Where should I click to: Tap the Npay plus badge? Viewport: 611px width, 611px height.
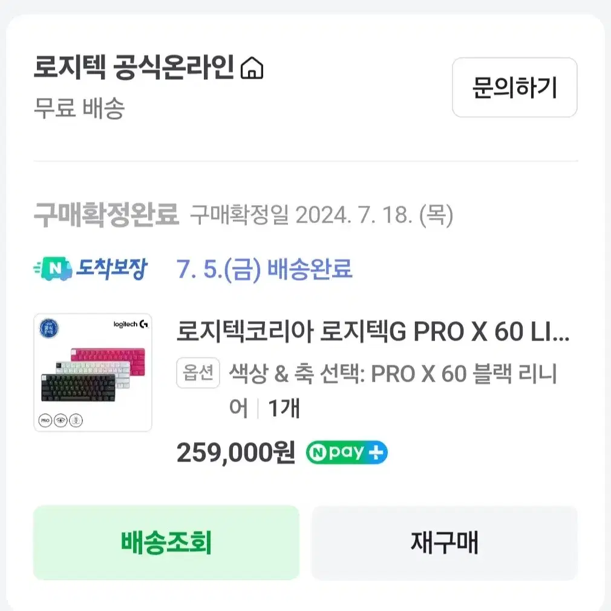coord(347,453)
